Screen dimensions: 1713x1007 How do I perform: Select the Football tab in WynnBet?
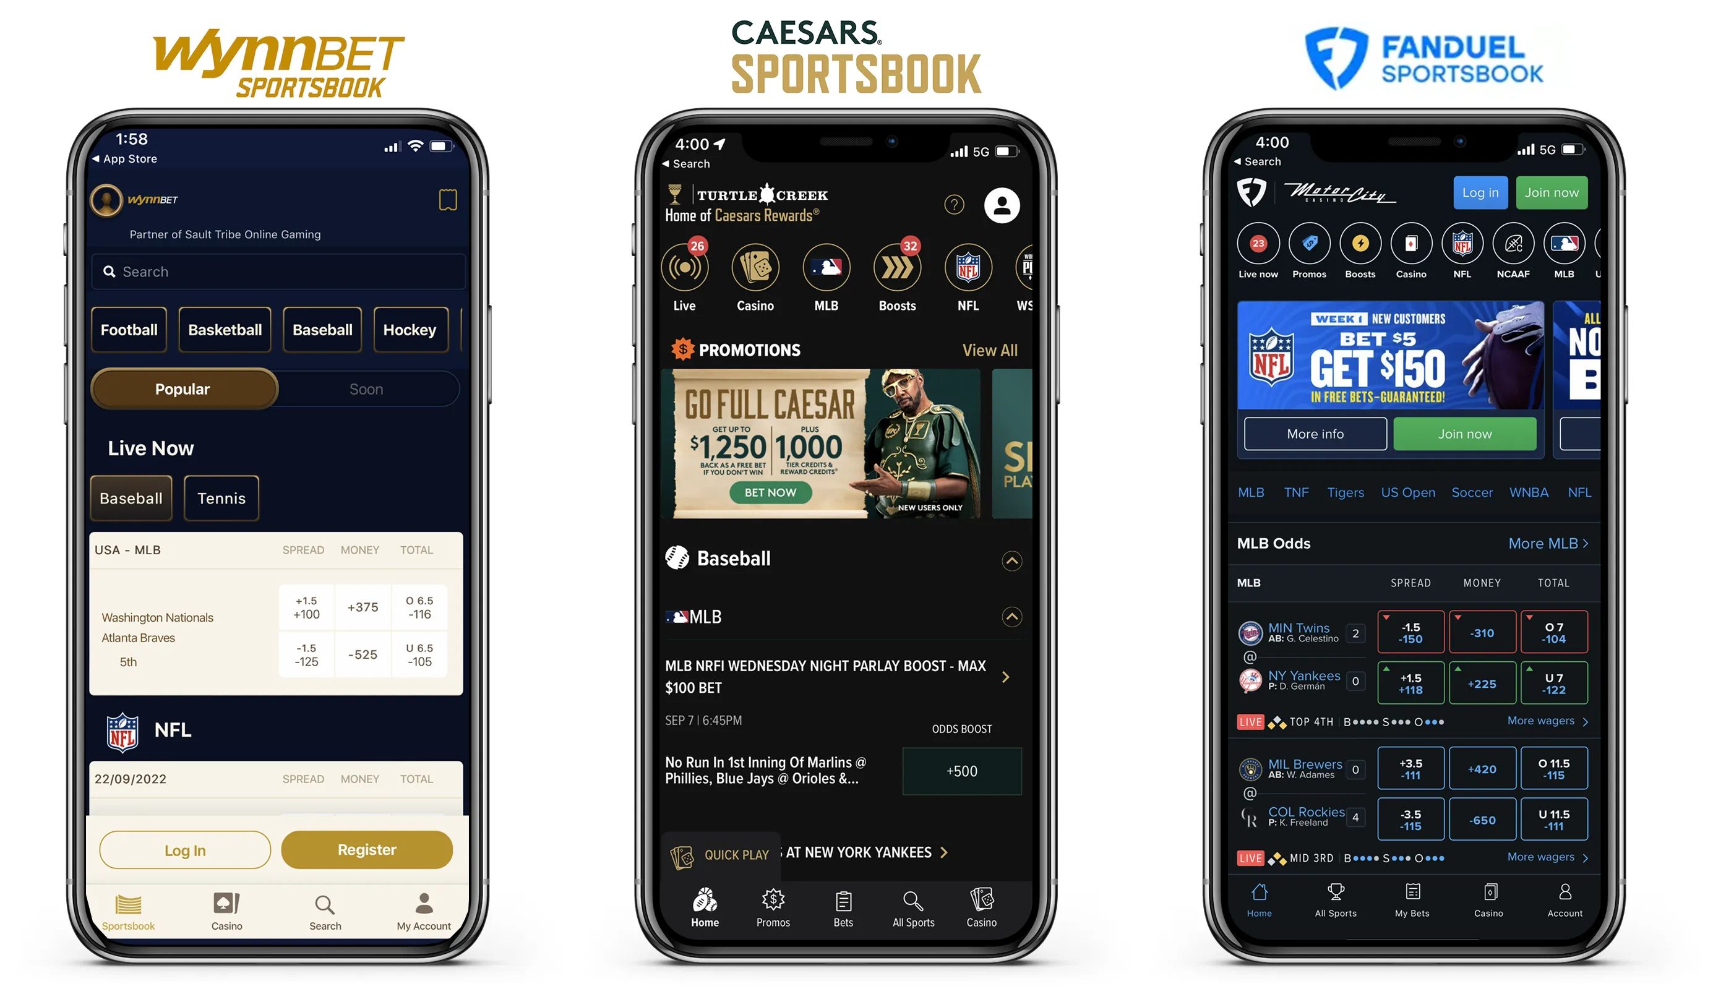[x=129, y=328]
